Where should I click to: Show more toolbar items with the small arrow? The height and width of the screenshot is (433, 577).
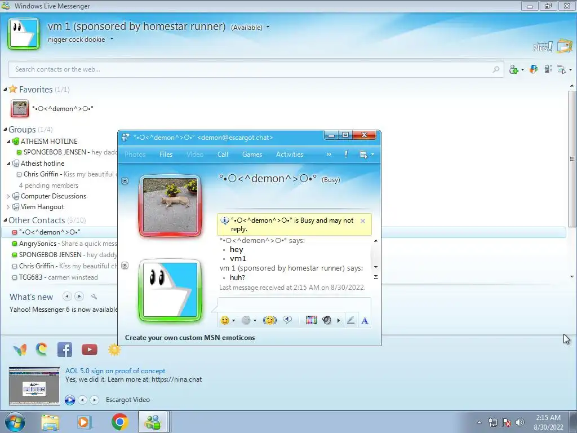(339, 321)
